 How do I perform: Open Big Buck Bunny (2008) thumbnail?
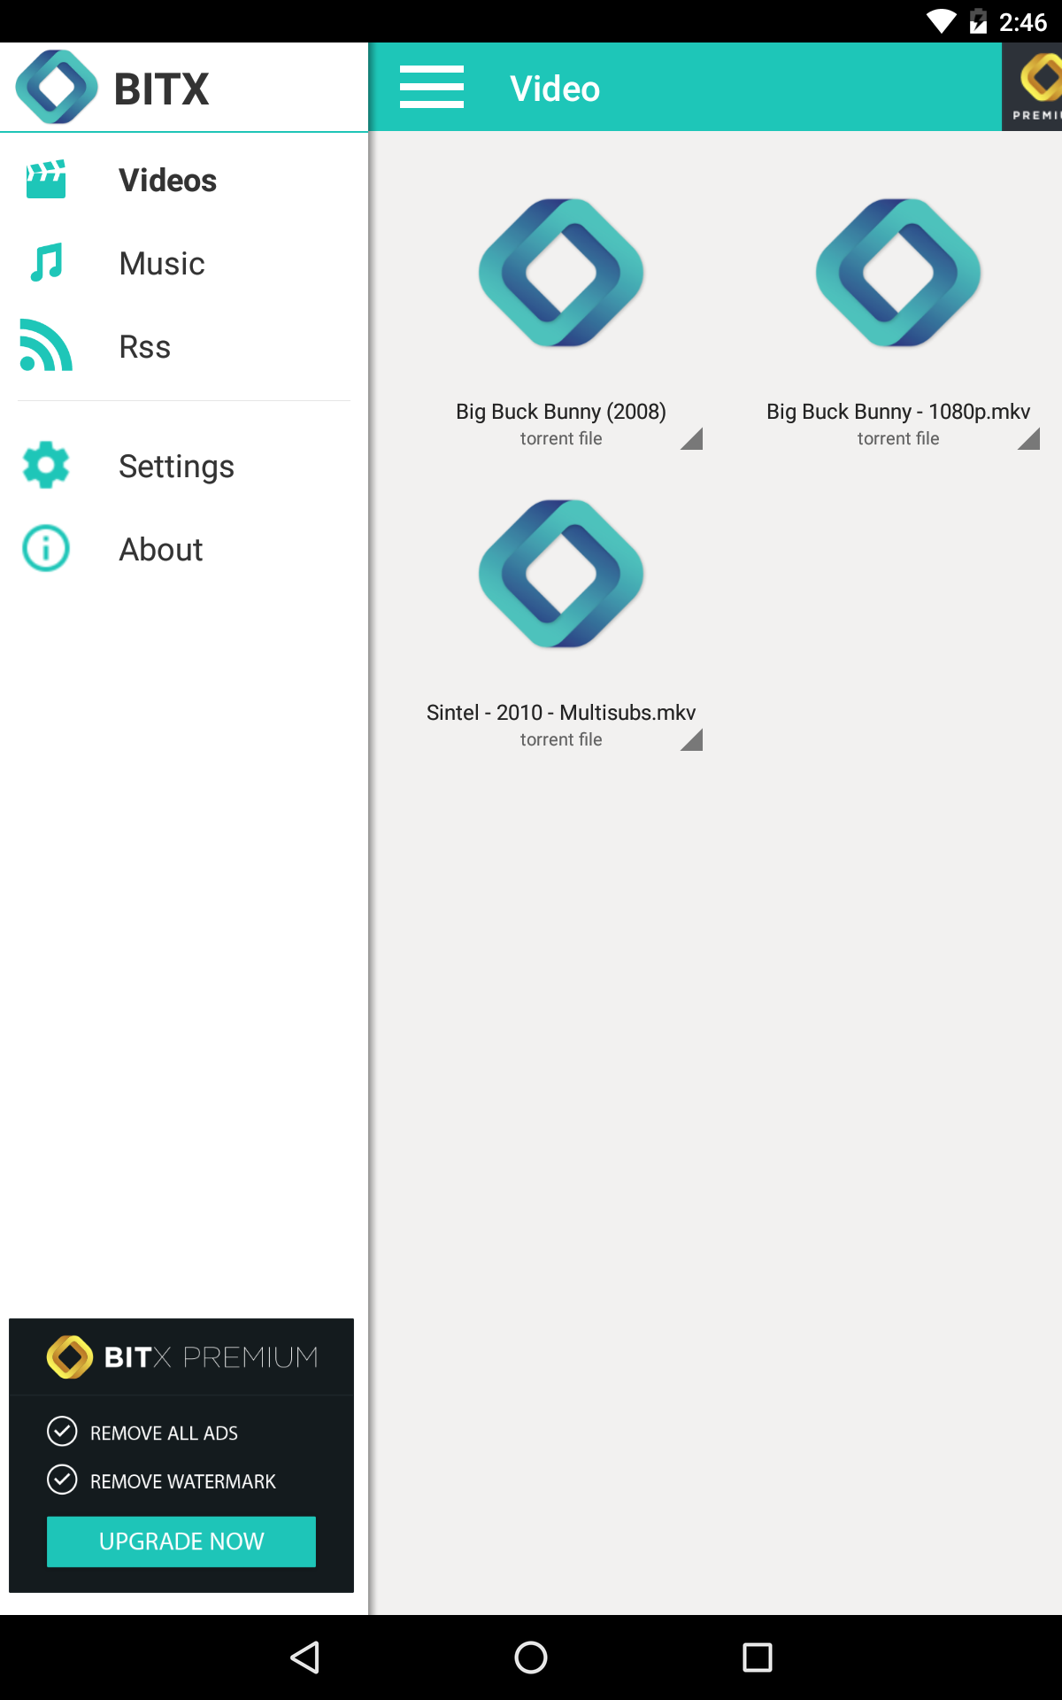click(x=561, y=273)
